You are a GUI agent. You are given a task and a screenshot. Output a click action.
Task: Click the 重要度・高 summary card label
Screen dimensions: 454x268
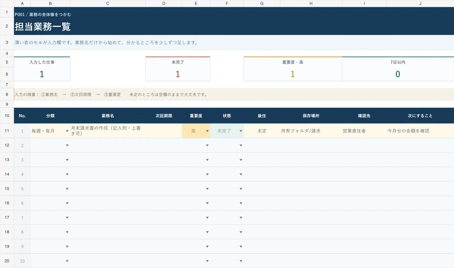(292, 62)
